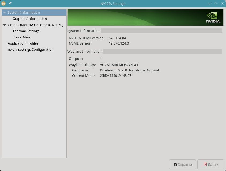Open Thermal Settings page
226x171 pixels.
tap(26, 31)
